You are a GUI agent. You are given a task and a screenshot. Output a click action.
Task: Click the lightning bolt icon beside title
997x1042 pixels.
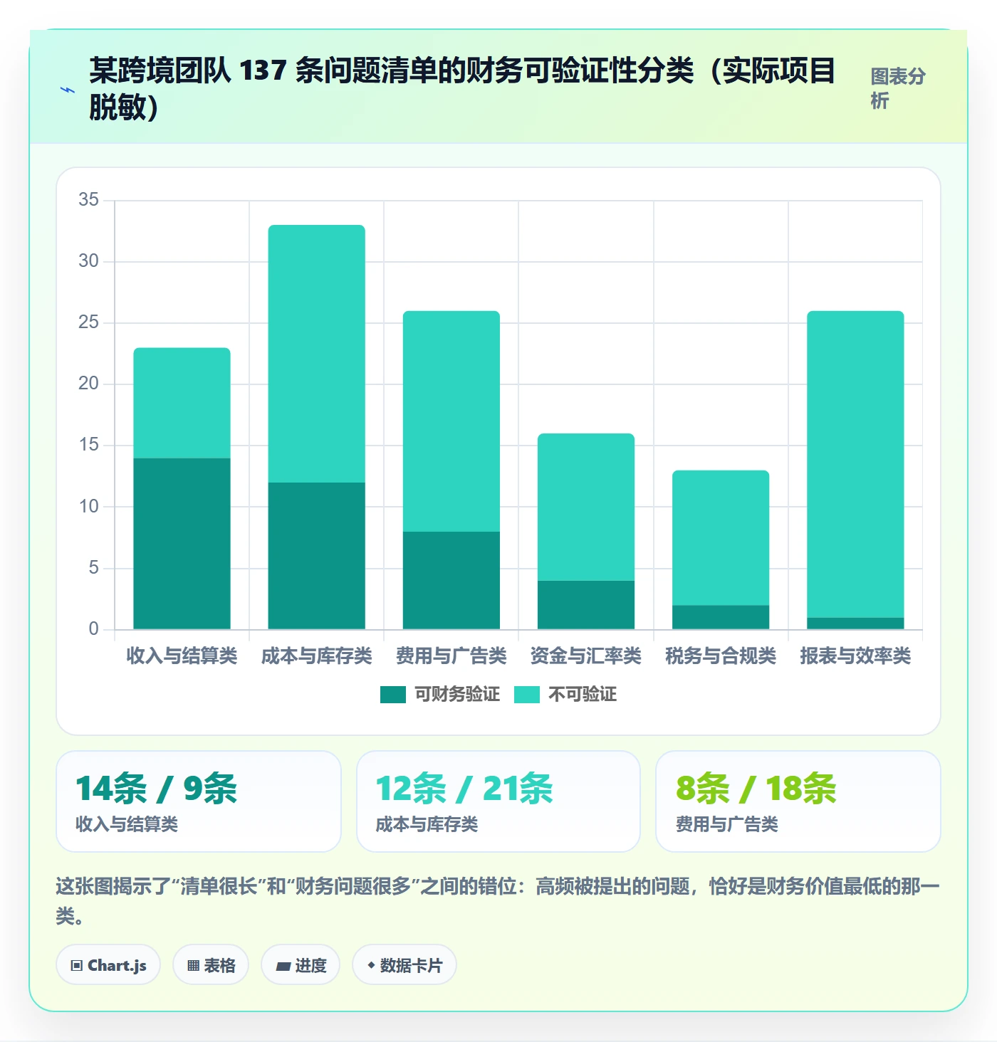(x=68, y=90)
